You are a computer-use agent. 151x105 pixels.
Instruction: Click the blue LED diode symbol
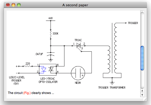[x=44, y=70]
